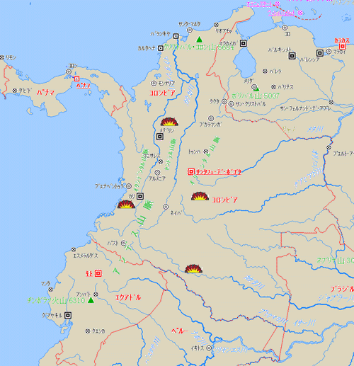Select the Bolívar peak 5007 green label

(256, 96)
